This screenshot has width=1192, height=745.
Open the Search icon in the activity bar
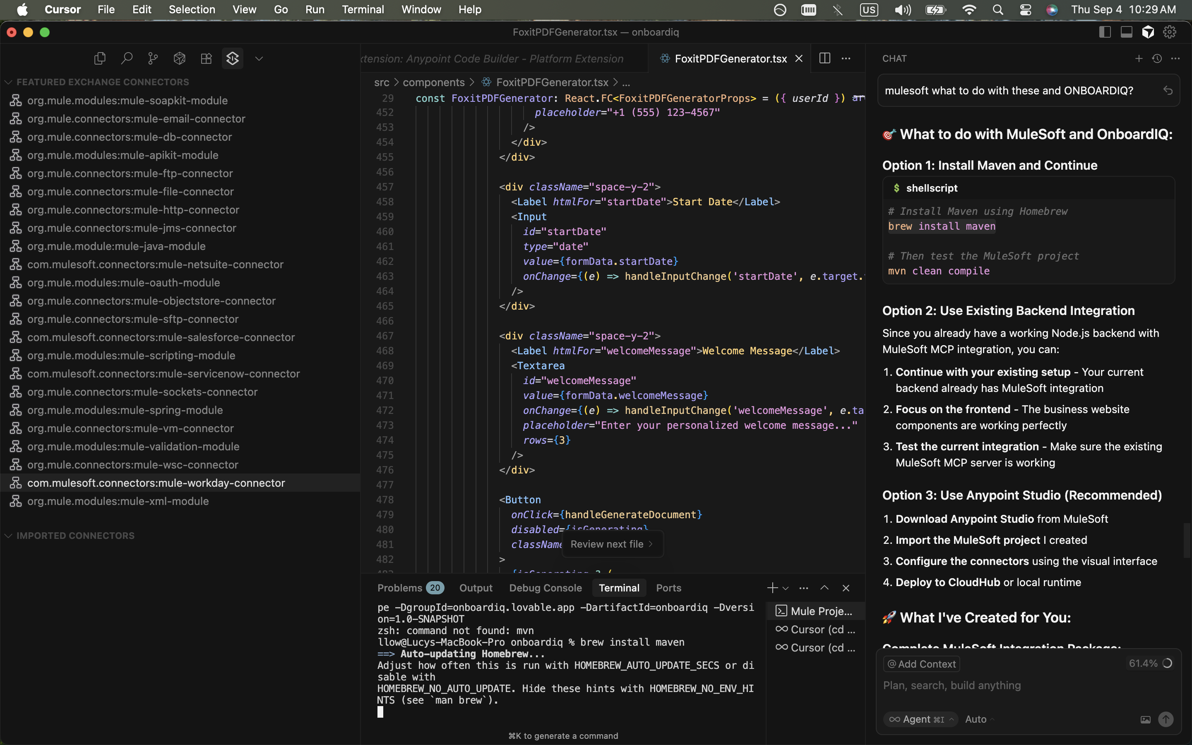pos(127,59)
